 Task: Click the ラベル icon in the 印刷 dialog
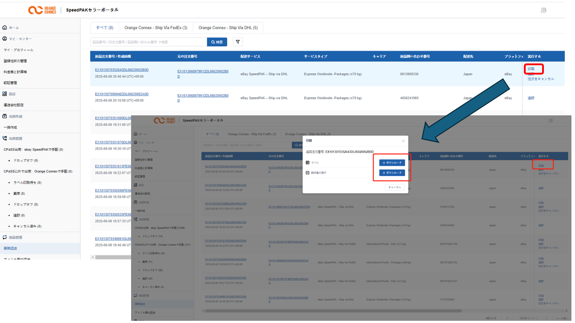tap(307, 163)
